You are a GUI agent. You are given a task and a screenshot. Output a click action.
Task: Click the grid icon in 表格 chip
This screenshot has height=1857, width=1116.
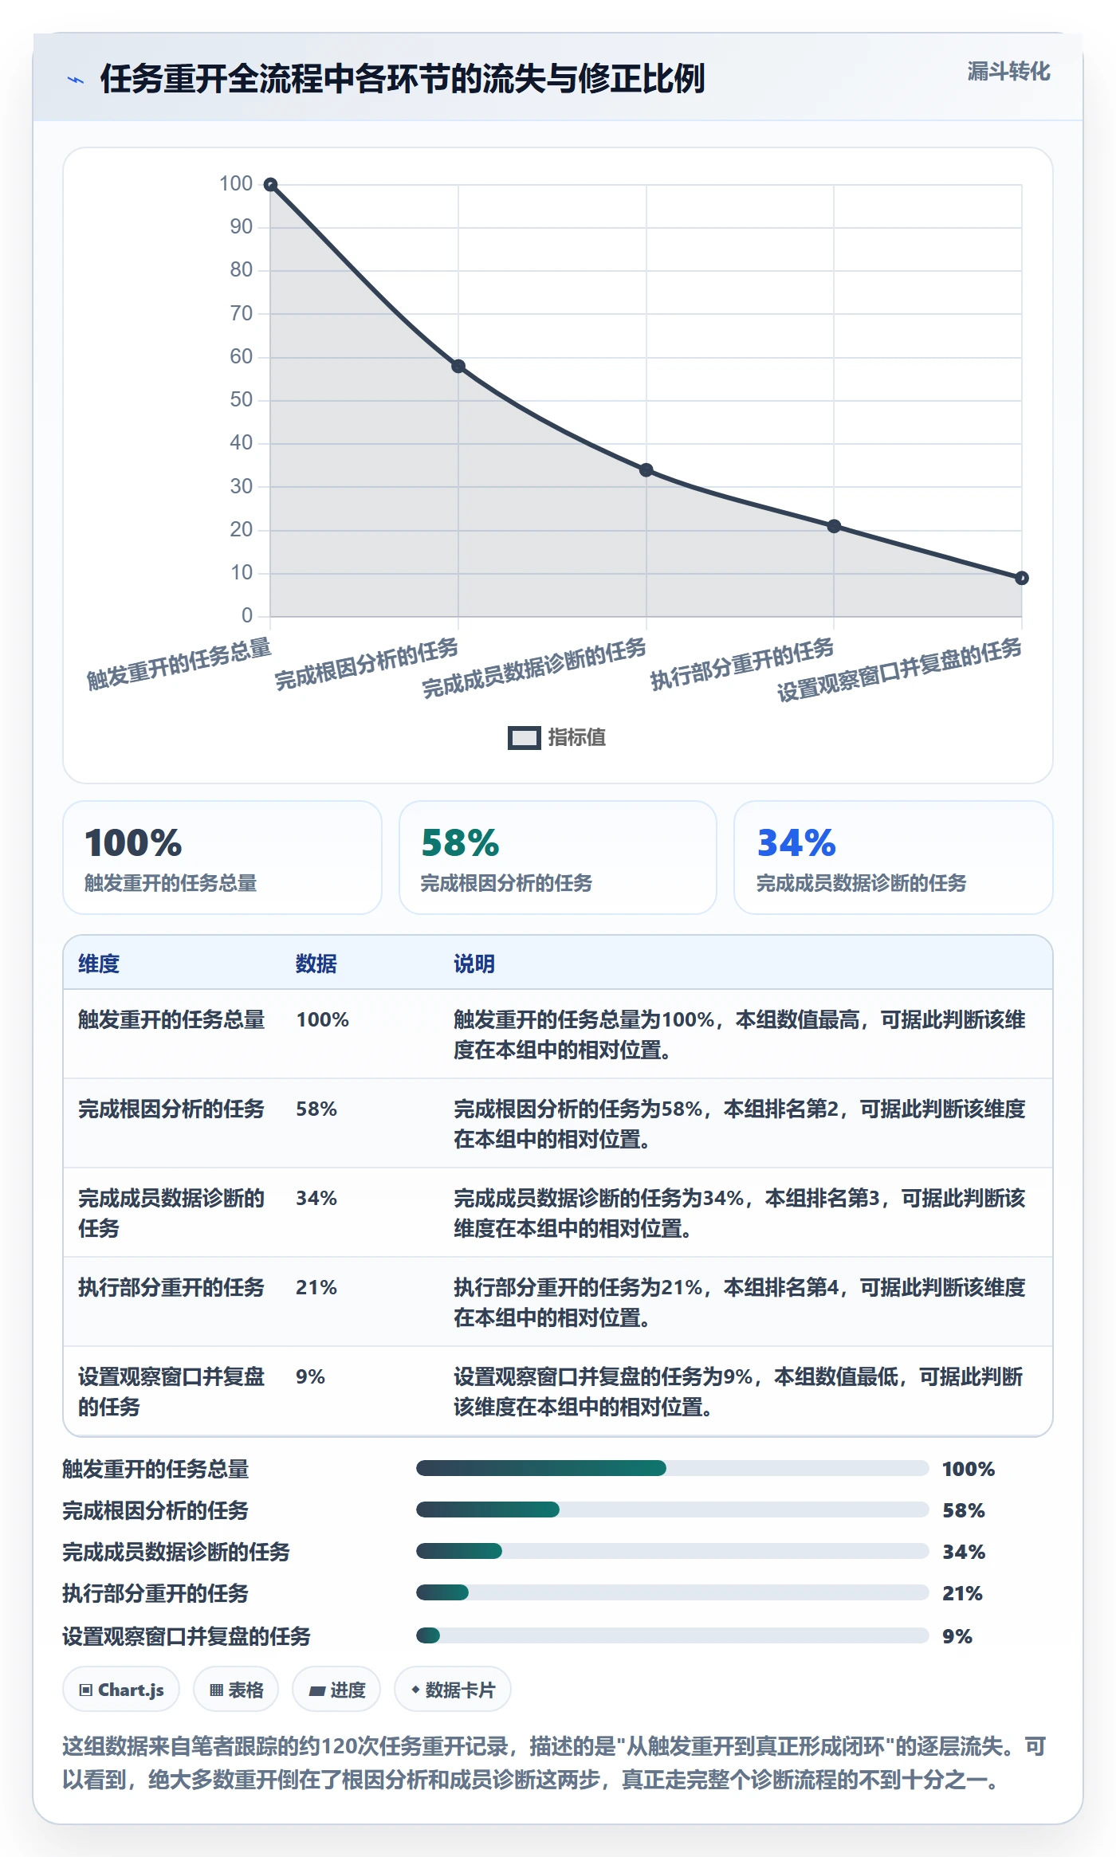216,1690
